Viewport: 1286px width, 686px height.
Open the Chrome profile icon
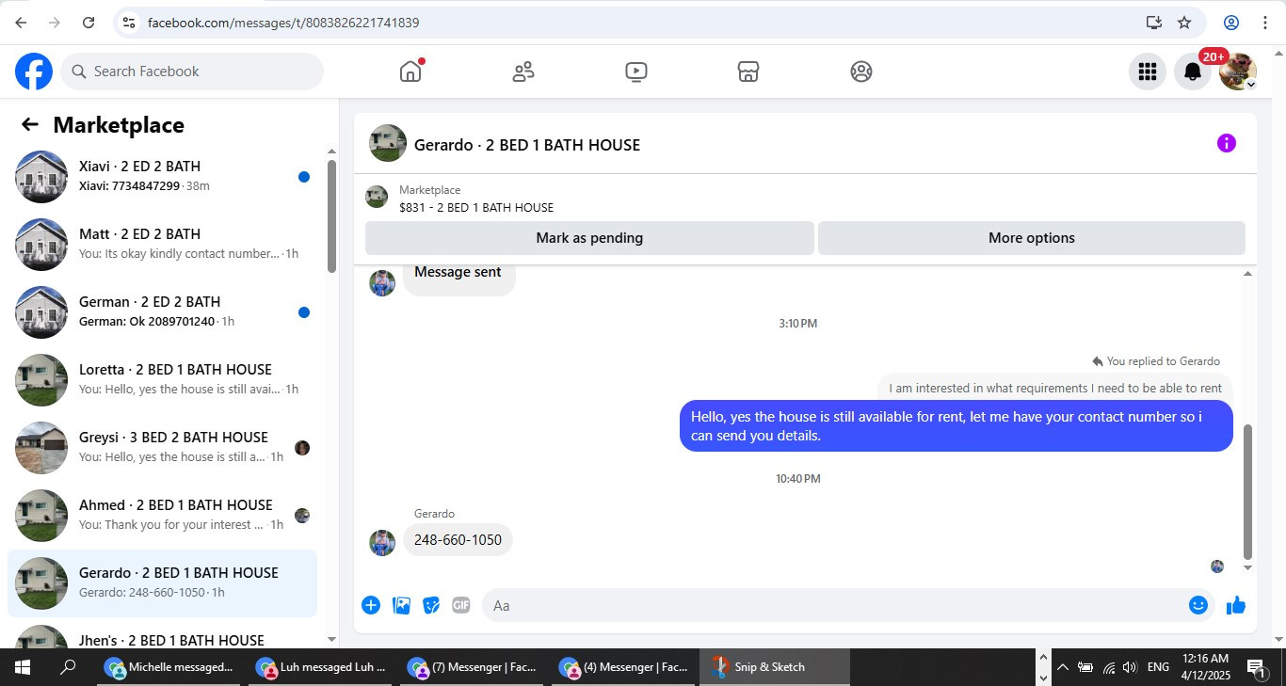coord(1231,23)
